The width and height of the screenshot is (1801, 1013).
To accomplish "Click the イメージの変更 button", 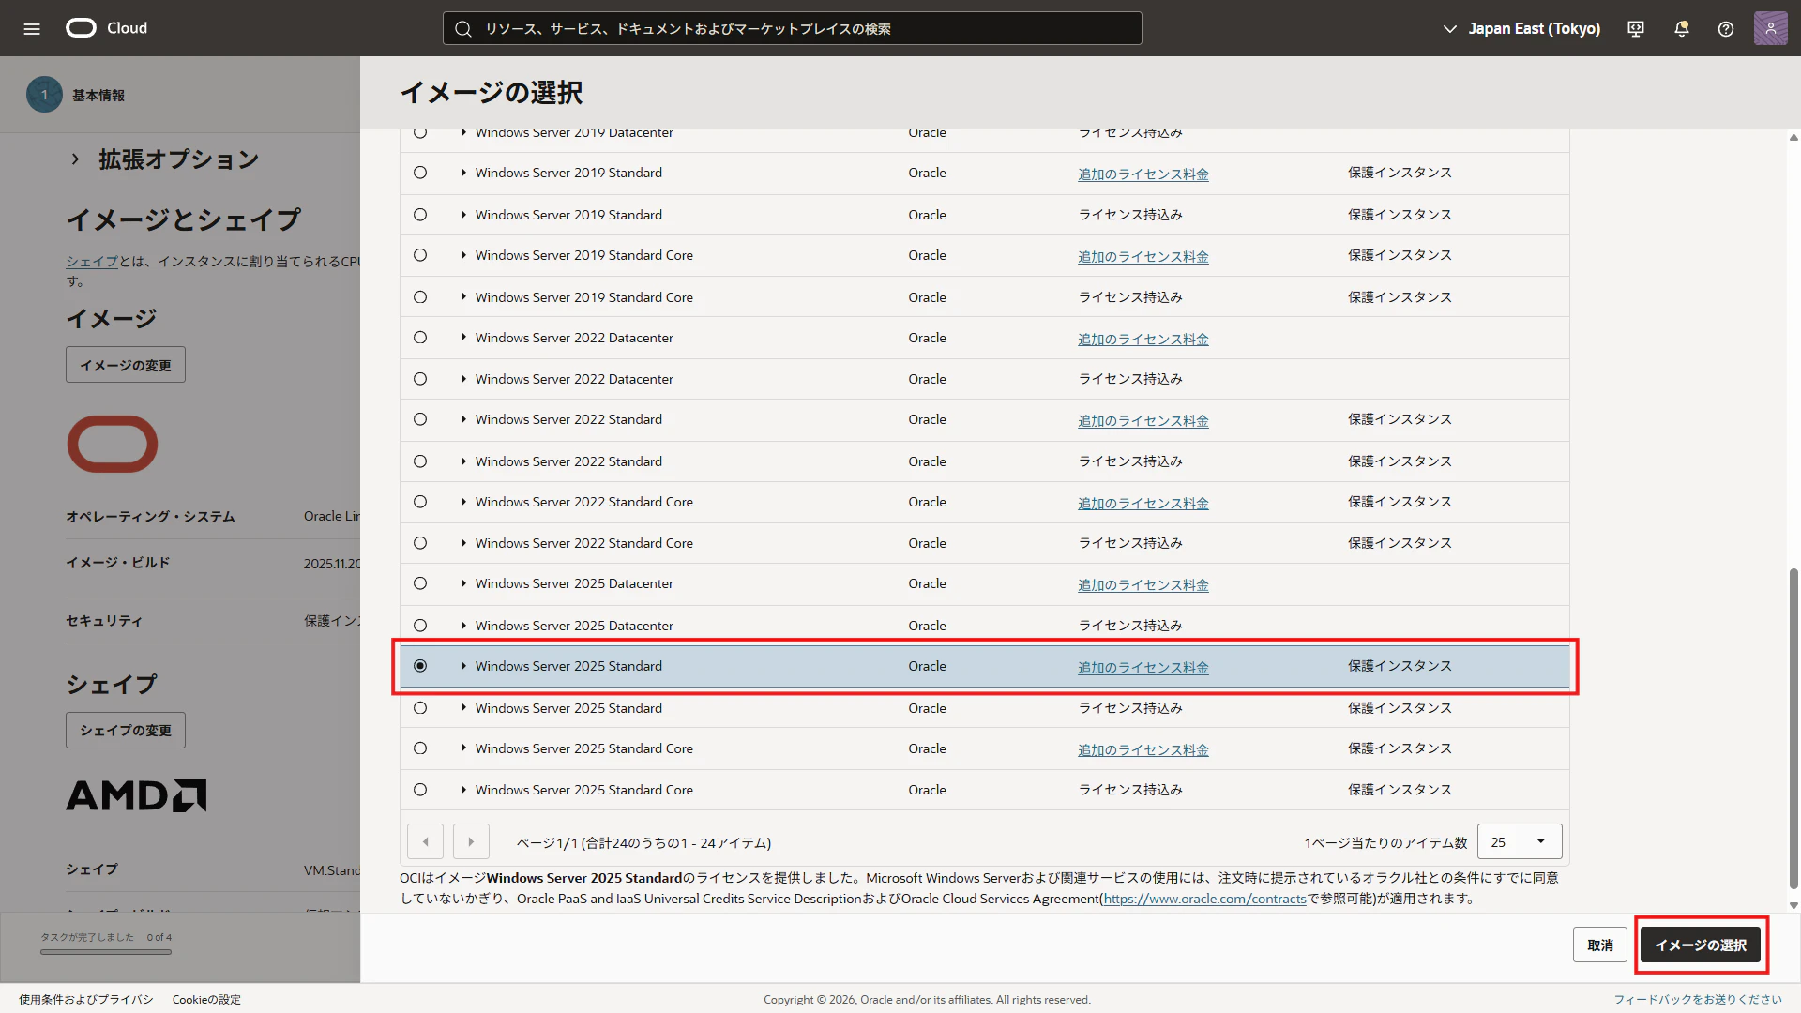I will click(x=126, y=365).
